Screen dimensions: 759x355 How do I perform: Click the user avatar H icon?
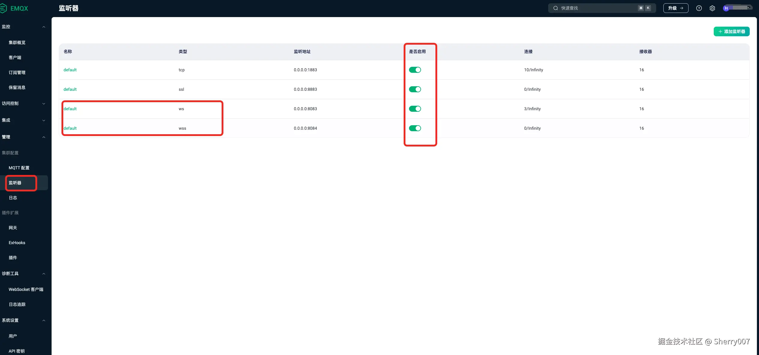coord(726,8)
